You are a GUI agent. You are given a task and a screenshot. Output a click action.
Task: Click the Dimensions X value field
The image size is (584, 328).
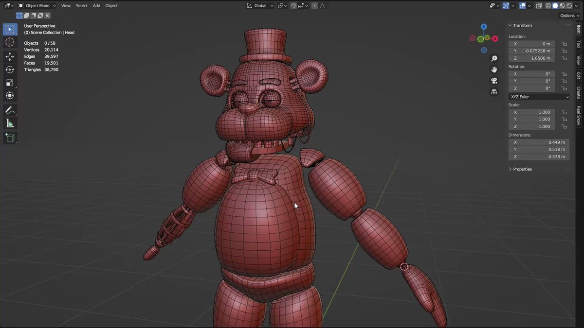(539, 142)
